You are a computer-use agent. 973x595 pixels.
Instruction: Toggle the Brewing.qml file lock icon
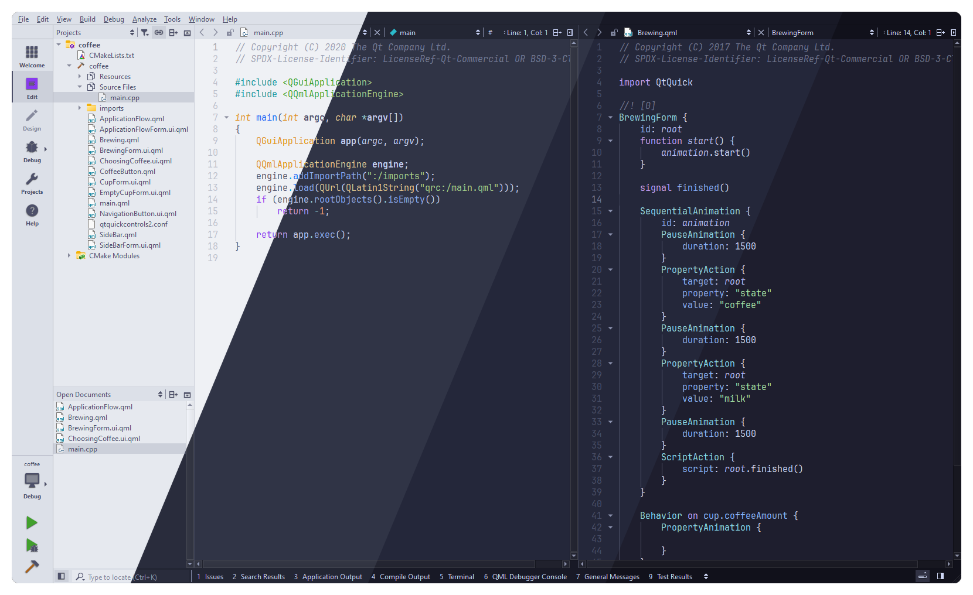click(x=614, y=33)
